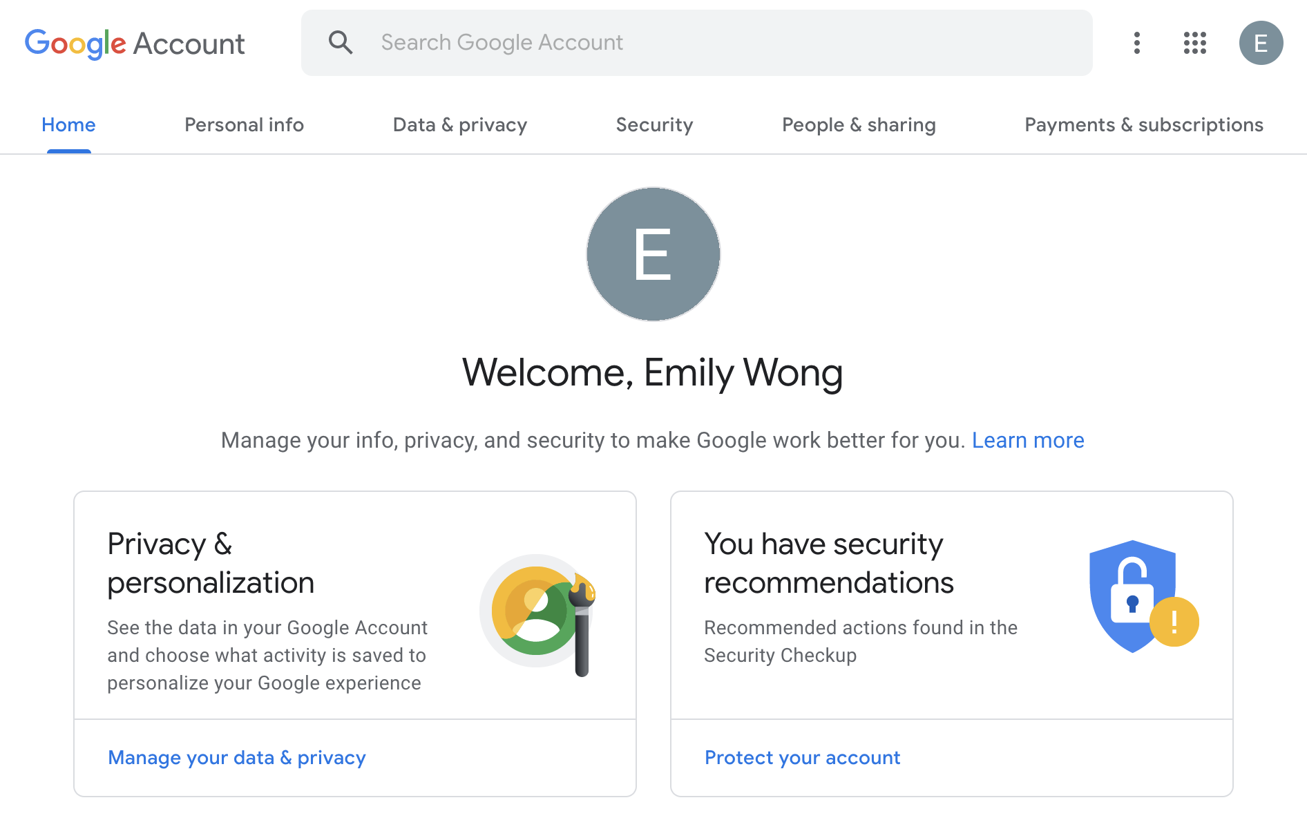Click the large profile picture circle

(652, 254)
